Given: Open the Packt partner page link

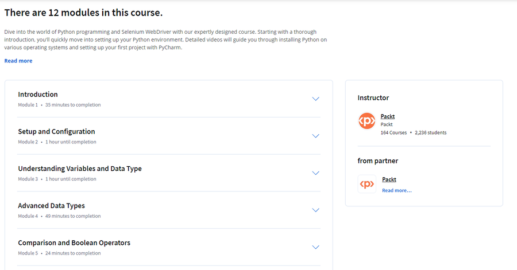Looking at the screenshot, I should (x=389, y=179).
